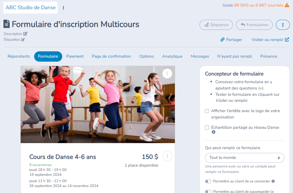Open the N'ayant pas rempli tab
Screen dimensions: 293x193
click(x=235, y=56)
